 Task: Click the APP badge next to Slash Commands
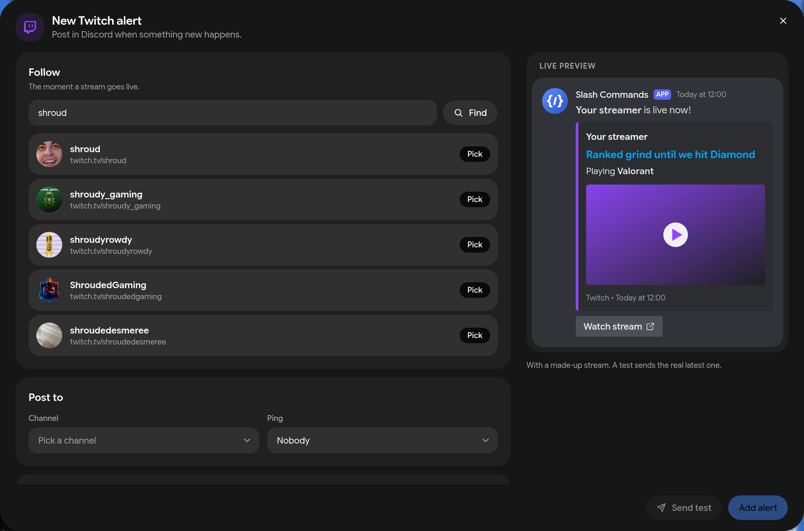662,94
